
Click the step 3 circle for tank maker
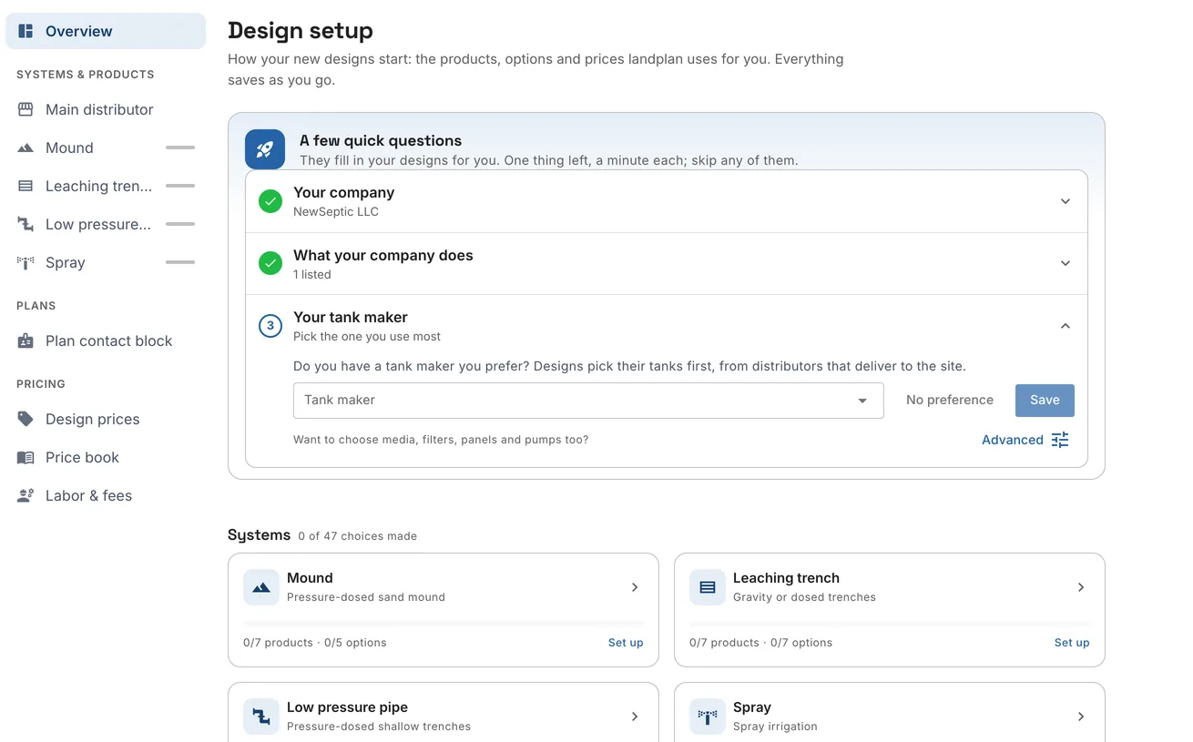(x=270, y=325)
